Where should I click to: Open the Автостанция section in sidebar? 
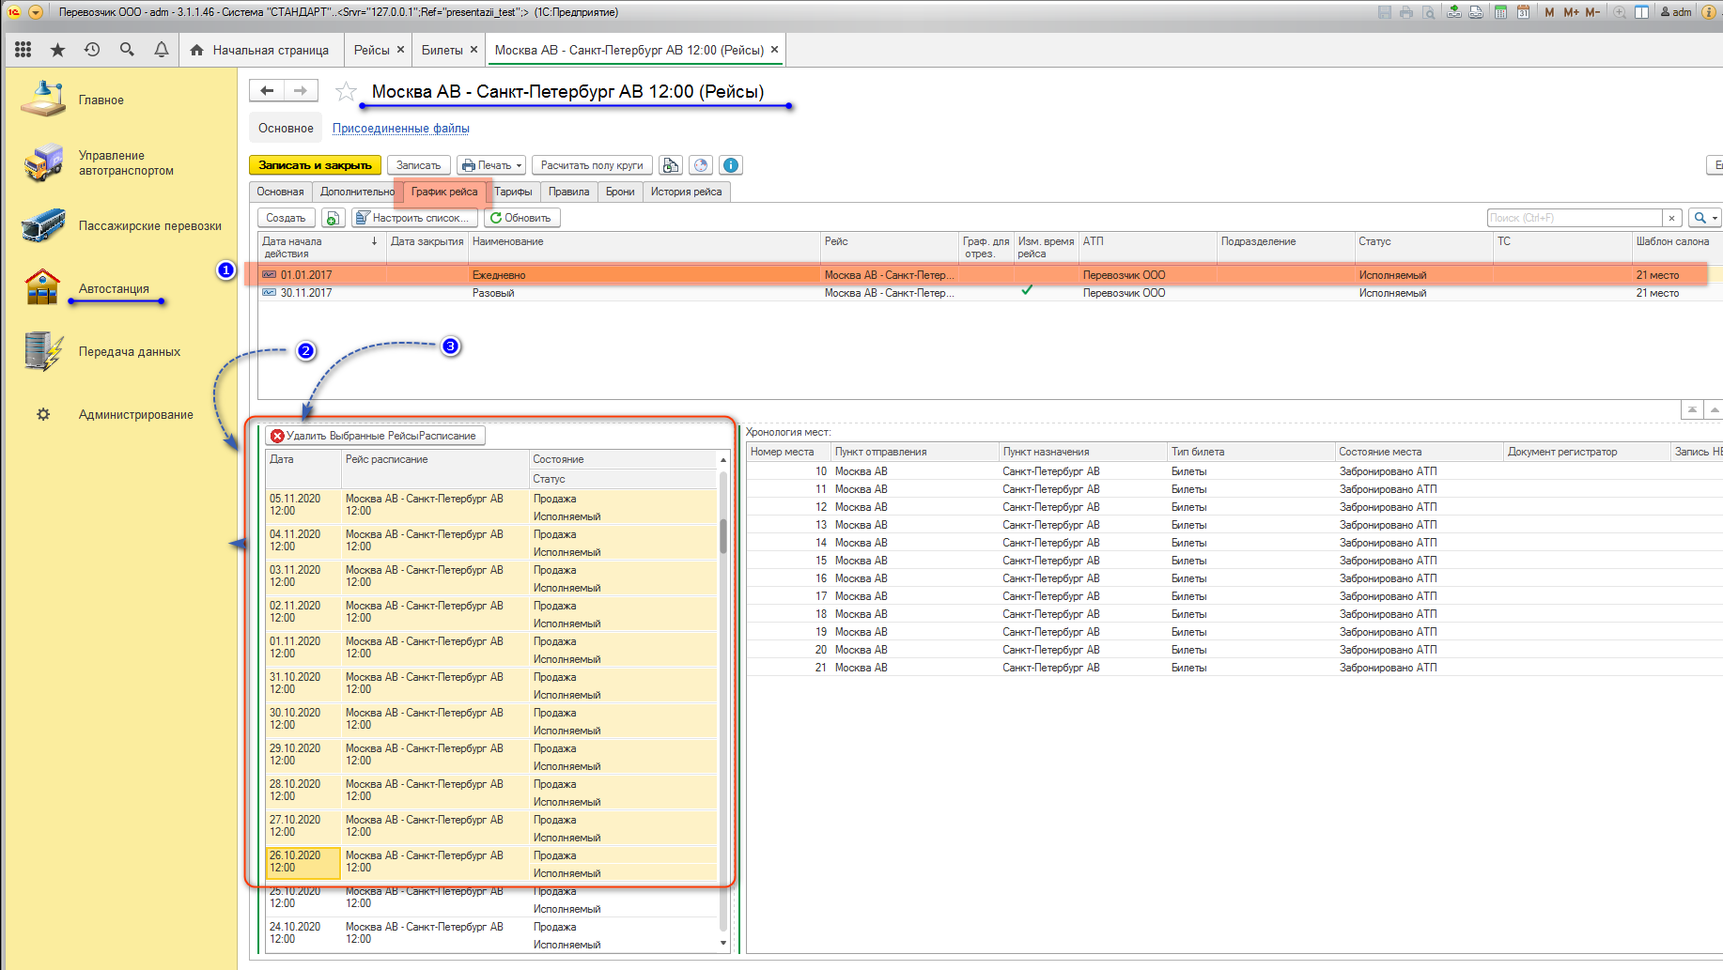pyautogui.click(x=114, y=289)
